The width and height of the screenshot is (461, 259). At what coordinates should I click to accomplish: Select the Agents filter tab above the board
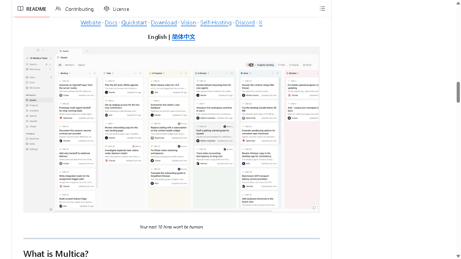(81, 65)
